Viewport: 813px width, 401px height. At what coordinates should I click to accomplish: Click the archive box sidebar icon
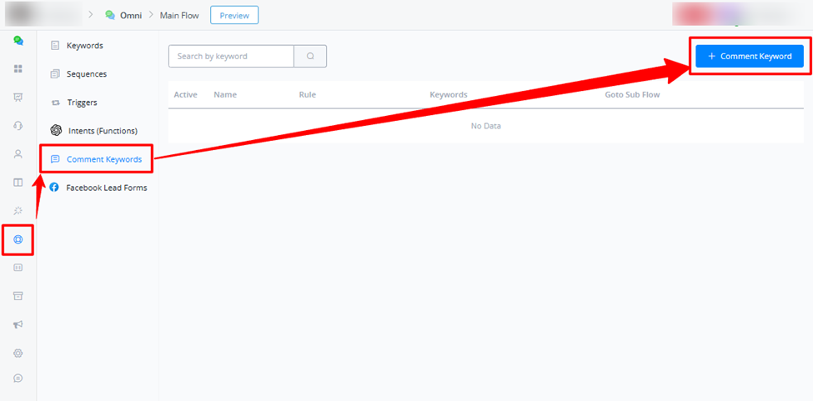[18, 296]
